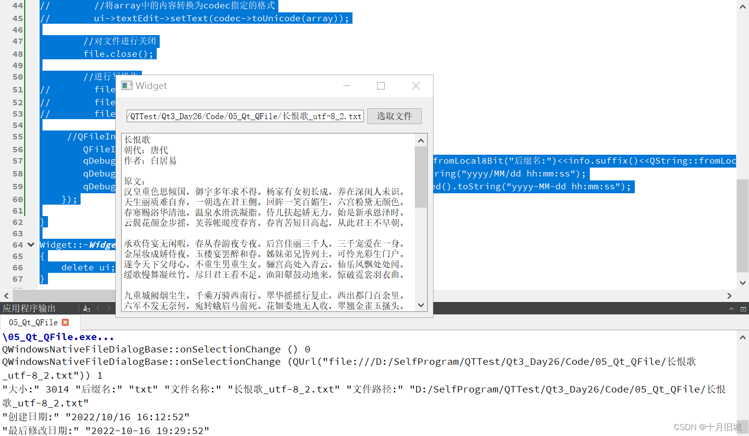
Task: Click poem title 长恨歌 in text box
Action: click(137, 140)
